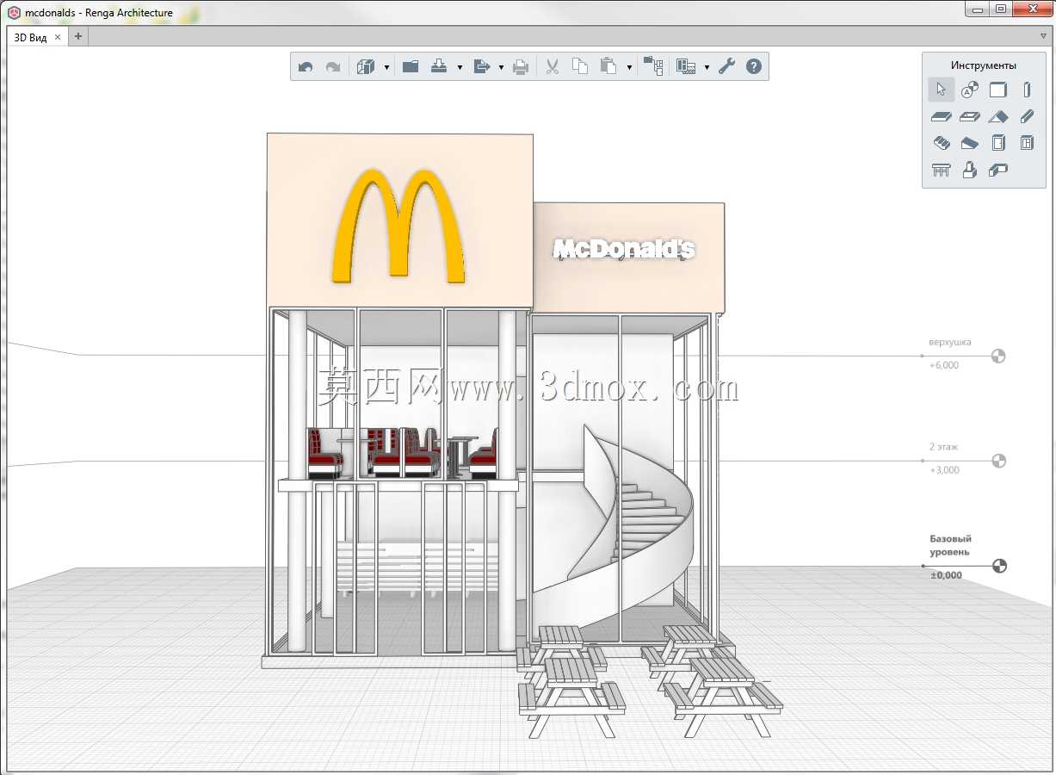The image size is (1056, 775).
Task: Paste using the clipboard icon
Action: (x=608, y=66)
